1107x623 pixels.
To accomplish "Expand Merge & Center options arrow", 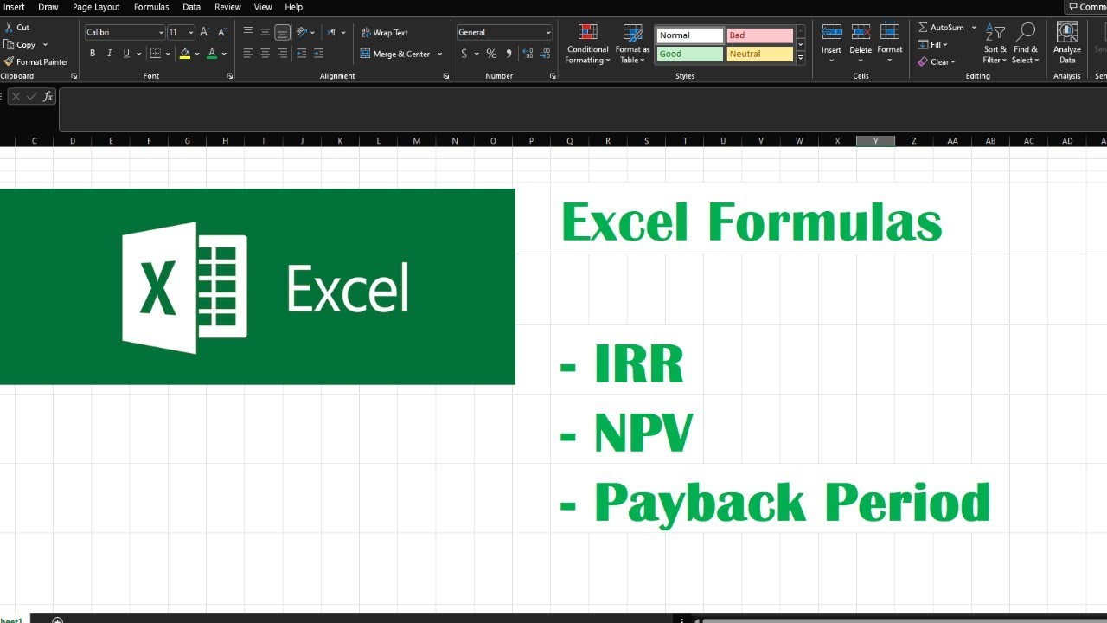I will coord(439,54).
